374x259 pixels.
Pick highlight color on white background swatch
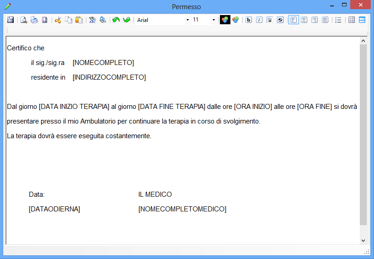click(x=235, y=20)
